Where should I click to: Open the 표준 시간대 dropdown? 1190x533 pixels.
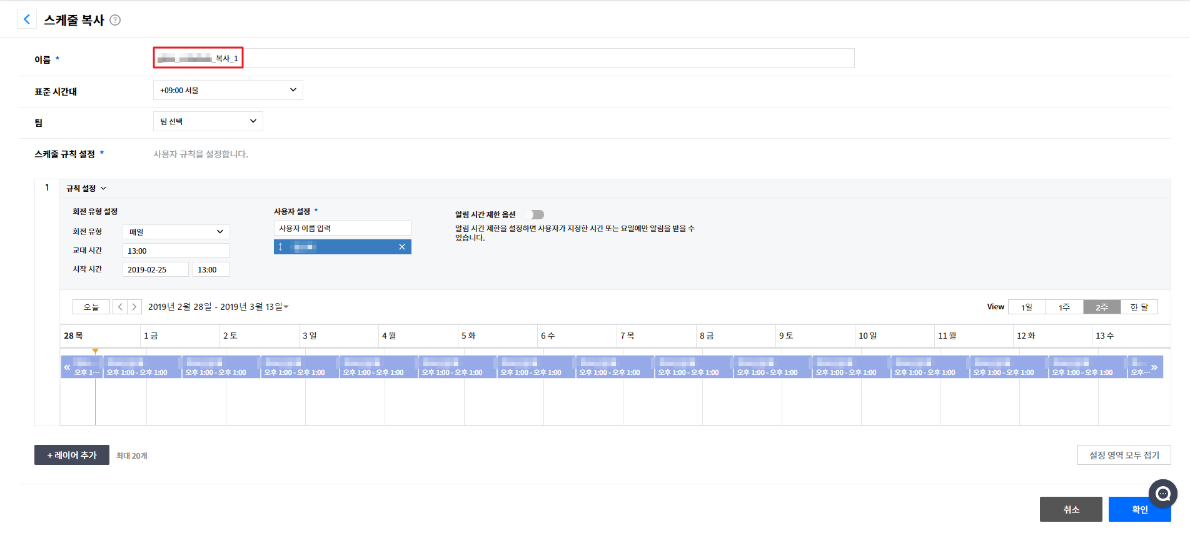click(x=228, y=90)
